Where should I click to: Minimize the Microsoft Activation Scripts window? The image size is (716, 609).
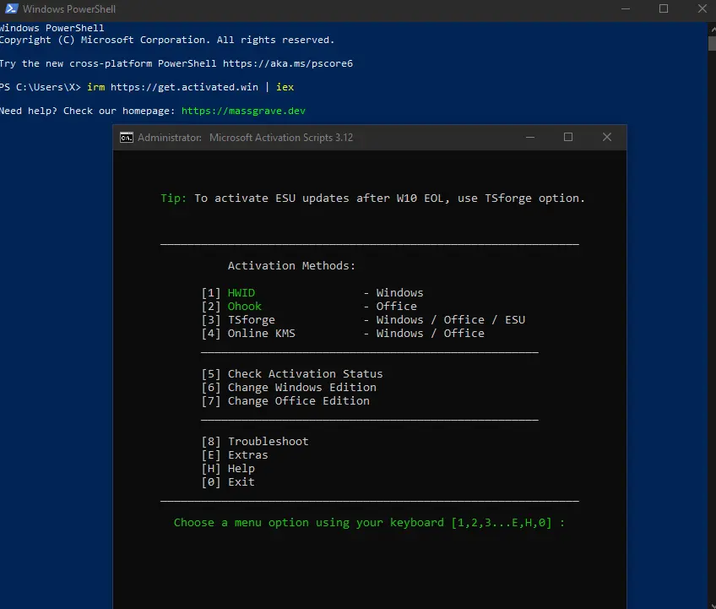530,137
